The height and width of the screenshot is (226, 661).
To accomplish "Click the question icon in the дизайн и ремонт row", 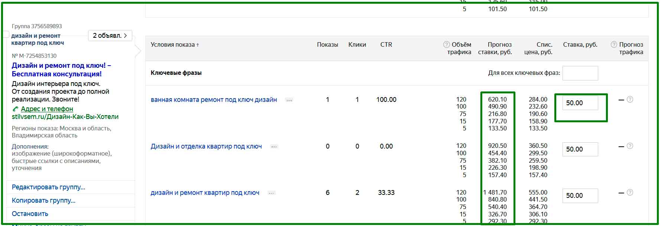I will [630, 192].
